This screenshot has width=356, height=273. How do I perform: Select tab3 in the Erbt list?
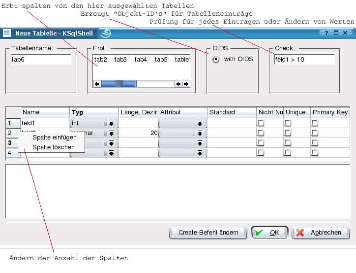tap(120, 60)
